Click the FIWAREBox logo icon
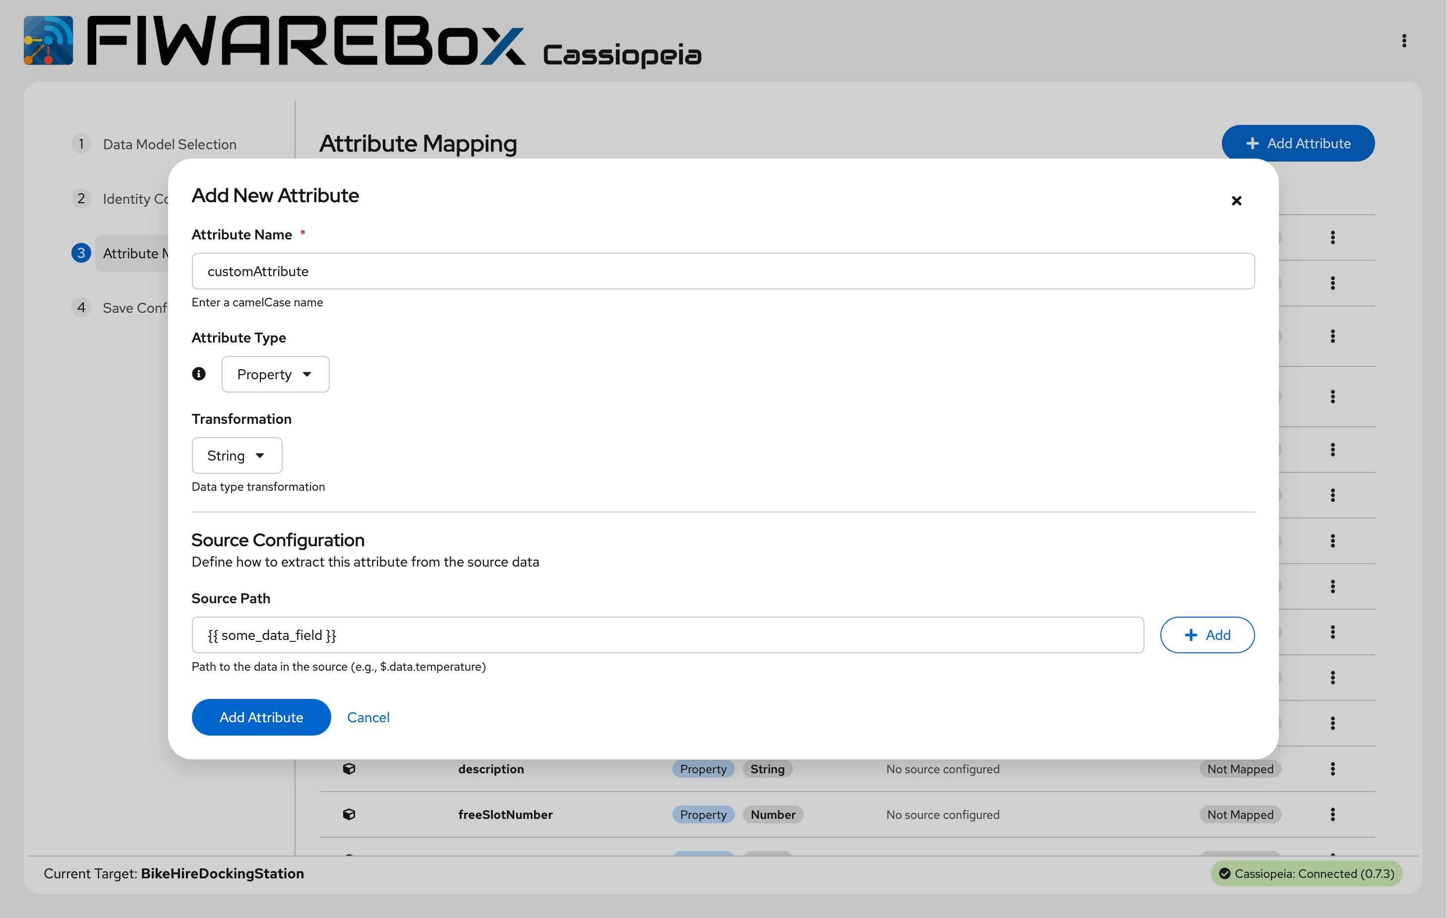 [x=49, y=40]
